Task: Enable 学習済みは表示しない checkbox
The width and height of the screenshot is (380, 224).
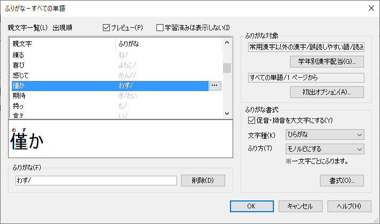Action: pyautogui.click(x=160, y=27)
